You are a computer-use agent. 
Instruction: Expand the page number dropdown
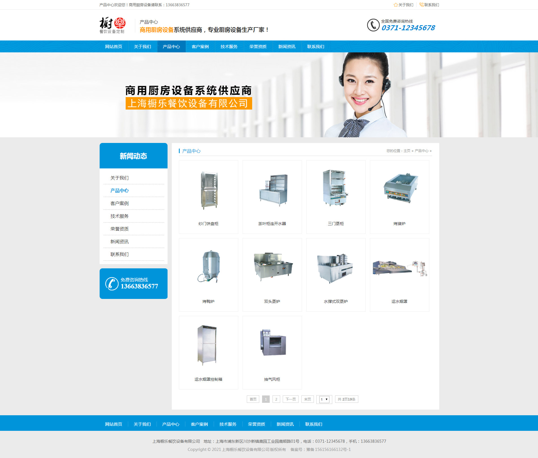tap(324, 399)
